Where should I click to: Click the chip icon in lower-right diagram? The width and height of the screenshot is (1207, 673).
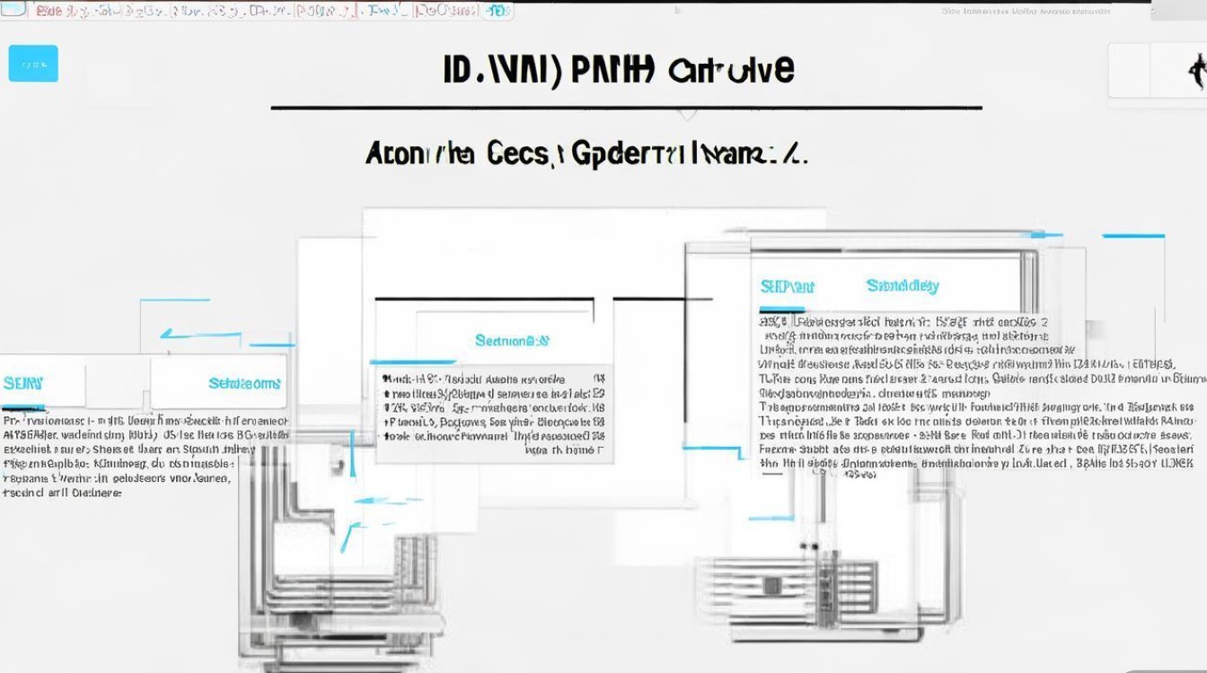tap(772, 586)
